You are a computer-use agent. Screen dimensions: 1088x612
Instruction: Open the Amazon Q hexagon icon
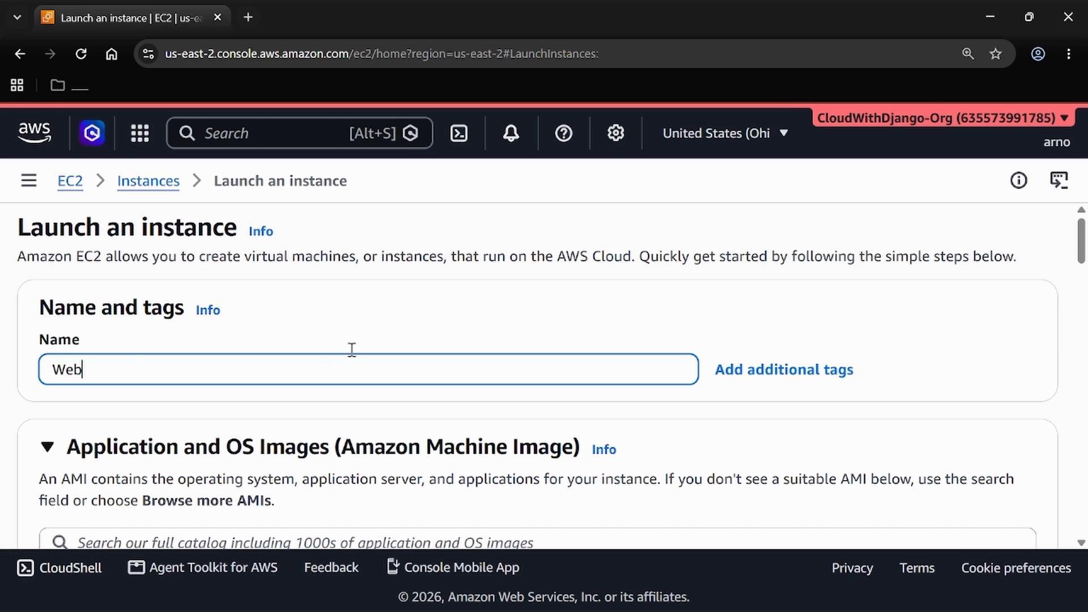tap(92, 133)
